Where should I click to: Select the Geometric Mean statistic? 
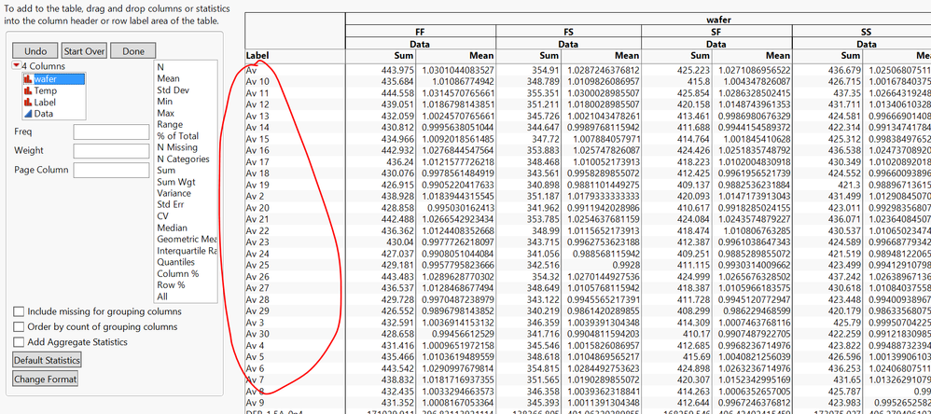point(187,239)
